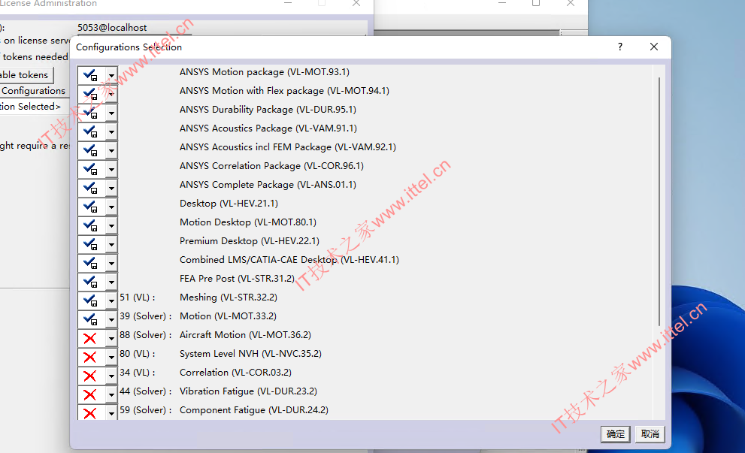745x453 pixels.
Task: Click 'FEA Pre Post (VL-STR.31.2)' label
Action: pyautogui.click(x=237, y=279)
